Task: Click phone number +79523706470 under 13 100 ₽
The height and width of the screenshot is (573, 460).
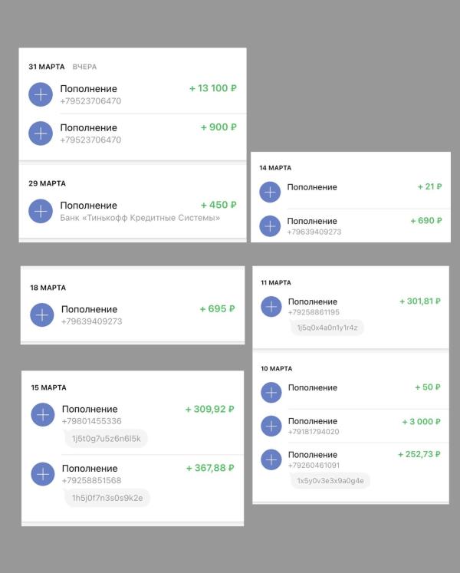Action: click(90, 101)
